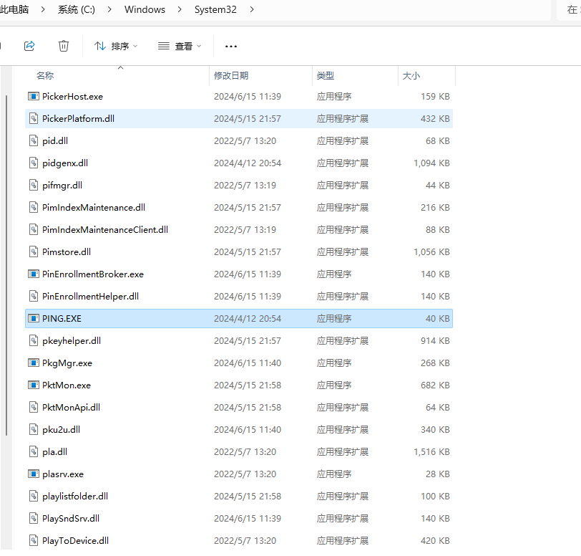Click the 159 KB size of PickerHost.exe

(x=435, y=97)
